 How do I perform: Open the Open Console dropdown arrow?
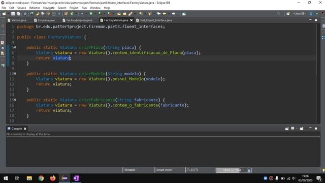[x=305, y=129]
